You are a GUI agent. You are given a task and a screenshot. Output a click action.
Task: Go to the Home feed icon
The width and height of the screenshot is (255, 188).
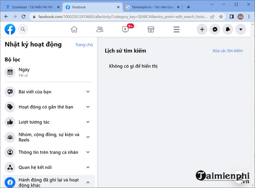click(x=74, y=29)
